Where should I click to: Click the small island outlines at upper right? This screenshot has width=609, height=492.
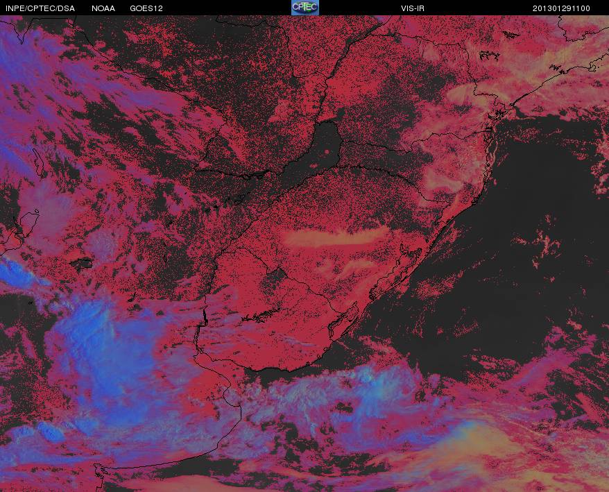[x=490, y=56]
